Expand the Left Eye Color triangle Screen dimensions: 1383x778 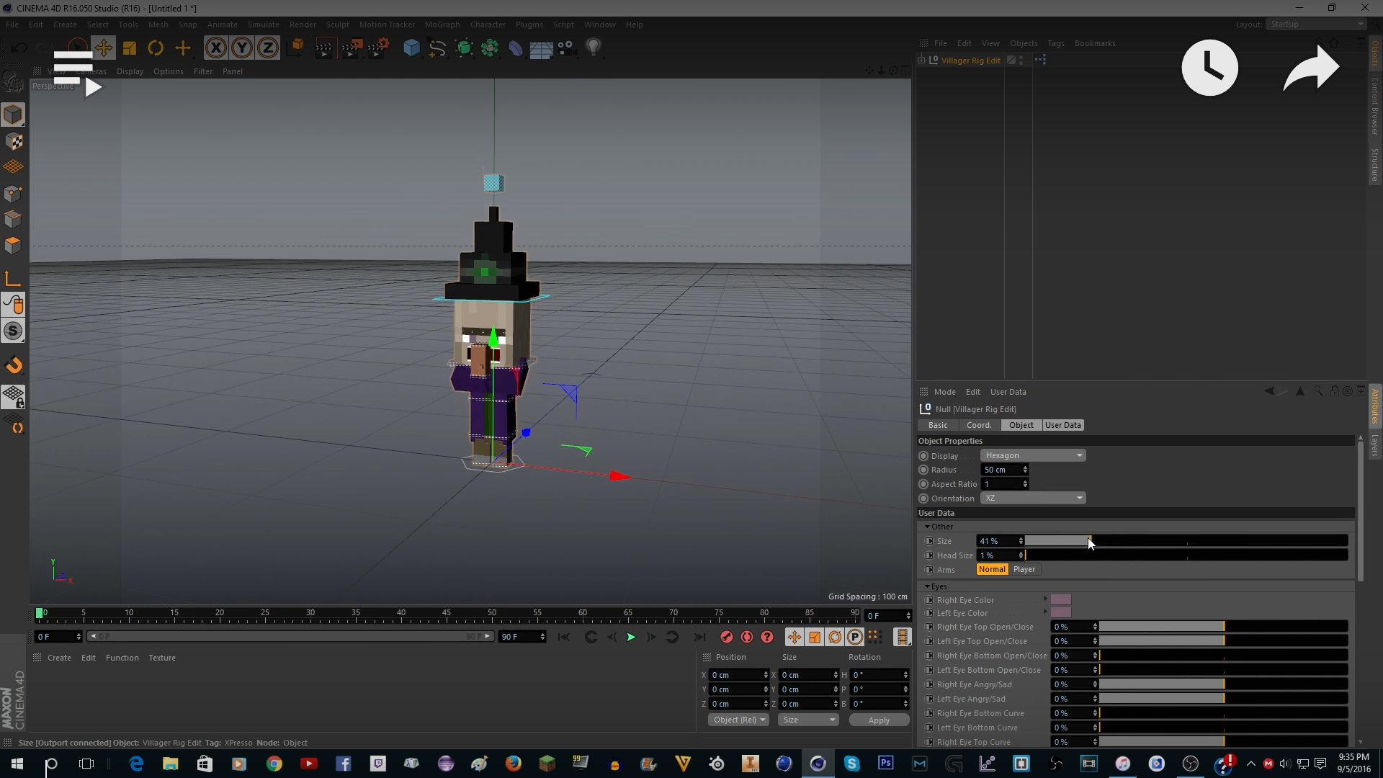pyautogui.click(x=1045, y=612)
